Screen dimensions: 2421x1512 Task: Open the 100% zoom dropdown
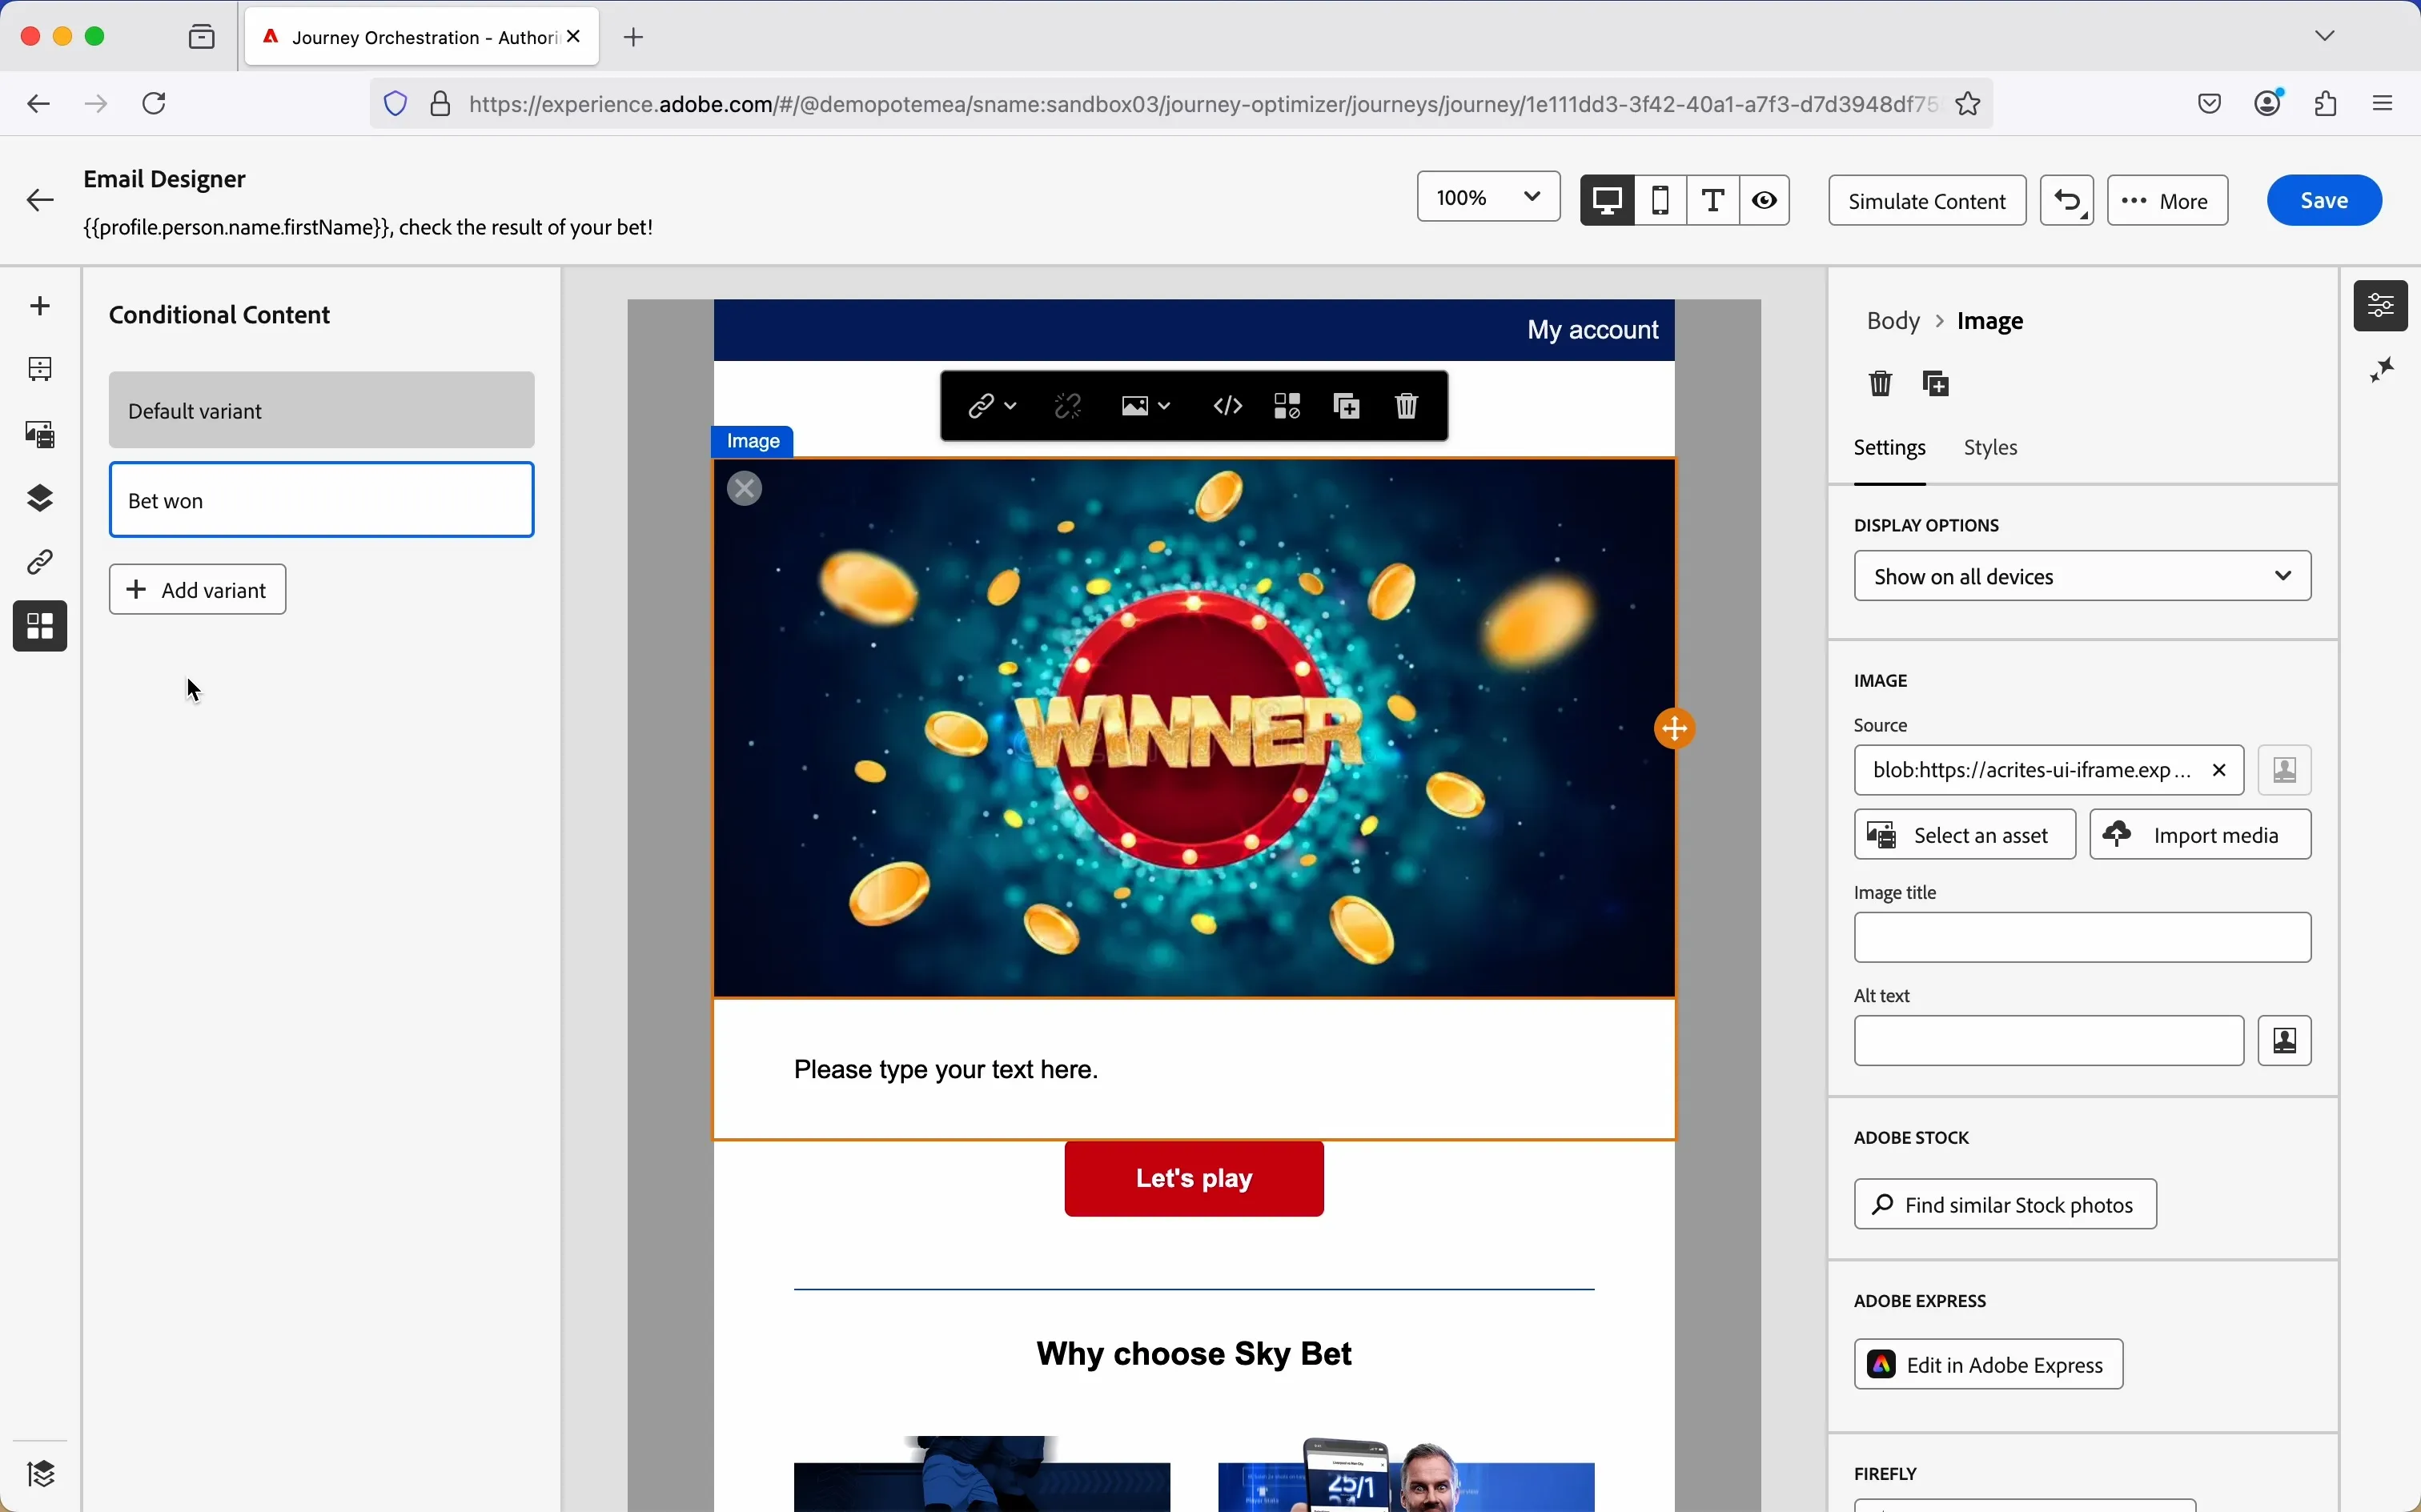coord(1488,197)
